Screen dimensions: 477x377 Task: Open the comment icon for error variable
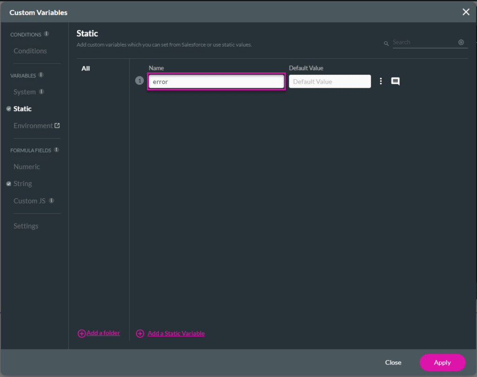coord(395,82)
